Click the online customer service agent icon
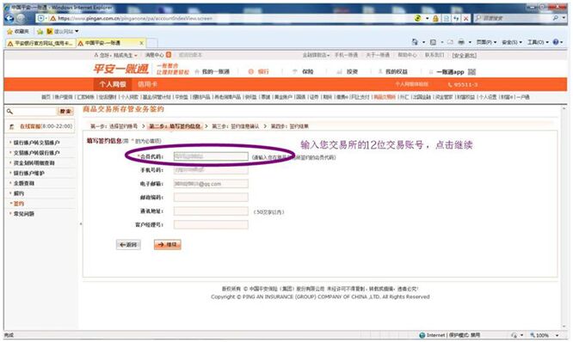Screen dimensions: 573x342 coord(12,126)
